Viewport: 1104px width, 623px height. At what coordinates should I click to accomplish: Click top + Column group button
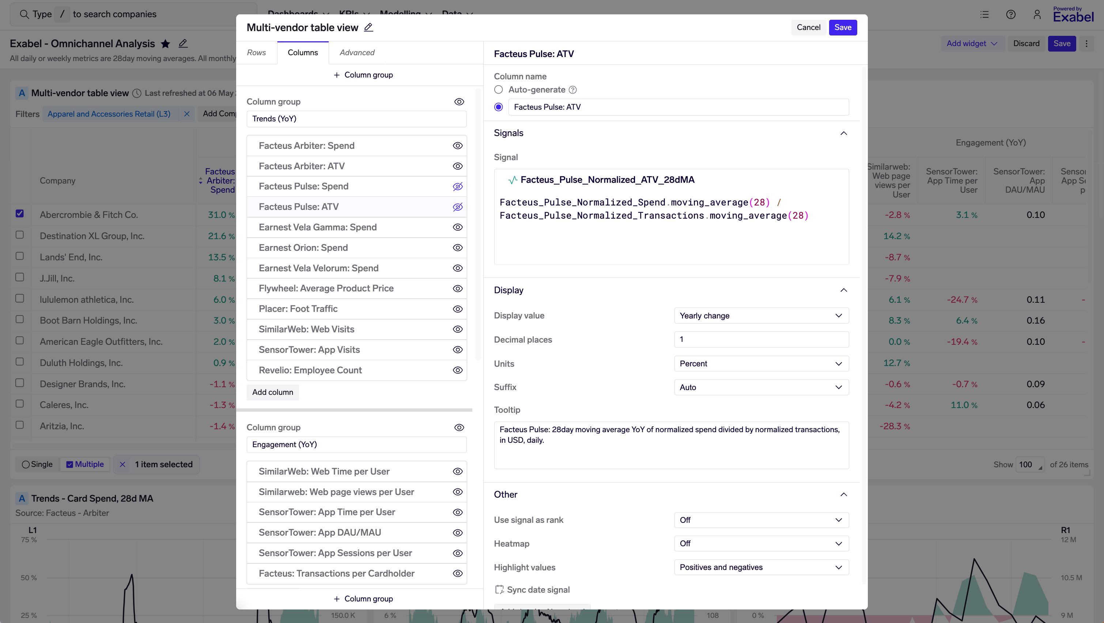(x=363, y=75)
